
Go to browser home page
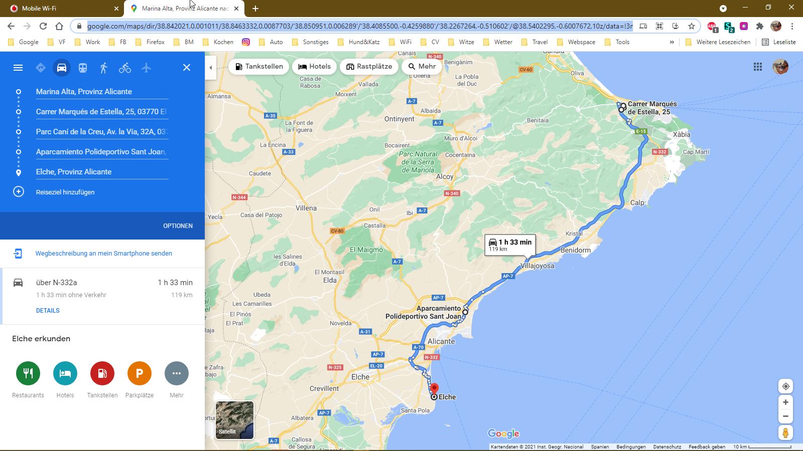(59, 26)
